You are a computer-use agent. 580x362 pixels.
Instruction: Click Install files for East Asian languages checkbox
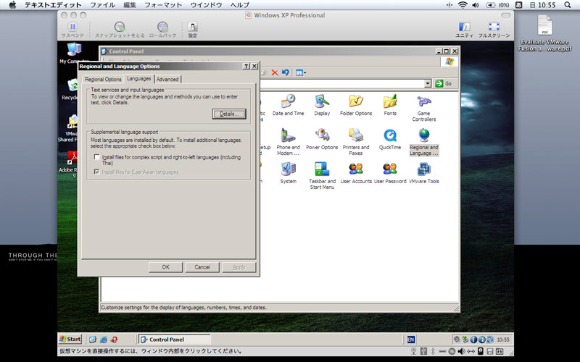[97, 172]
